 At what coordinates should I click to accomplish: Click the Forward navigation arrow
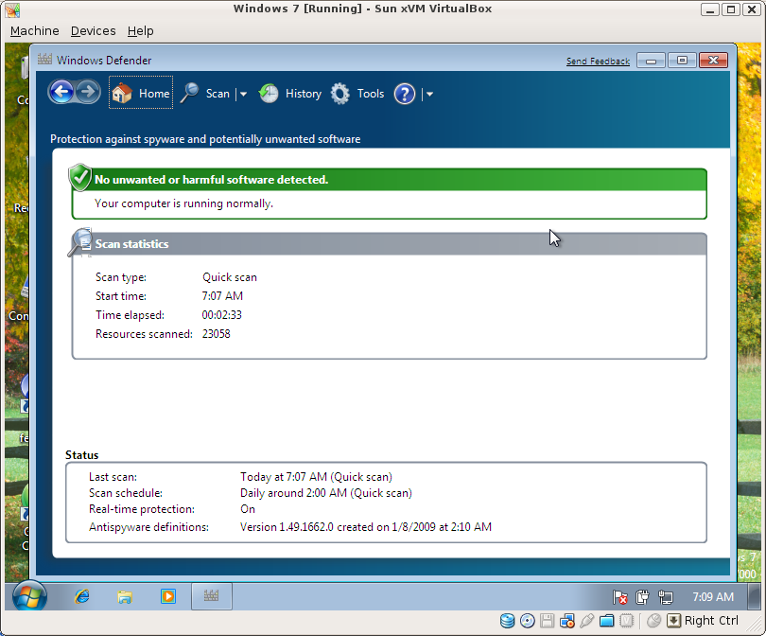(88, 93)
